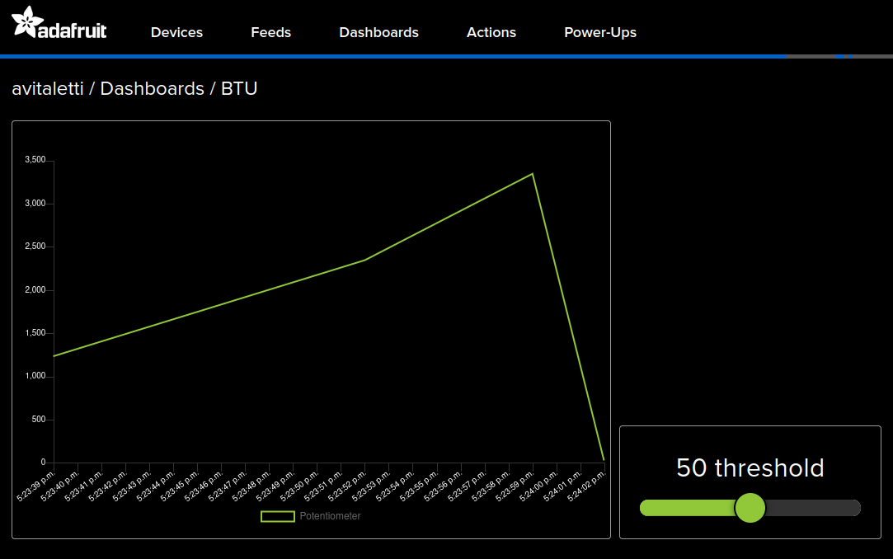Image resolution: width=893 pixels, height=559 pixels.
Task: Open the Feeds page
Action: coord(270,32)
